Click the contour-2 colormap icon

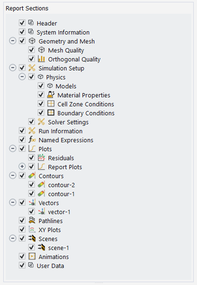(x=41, y=184)
